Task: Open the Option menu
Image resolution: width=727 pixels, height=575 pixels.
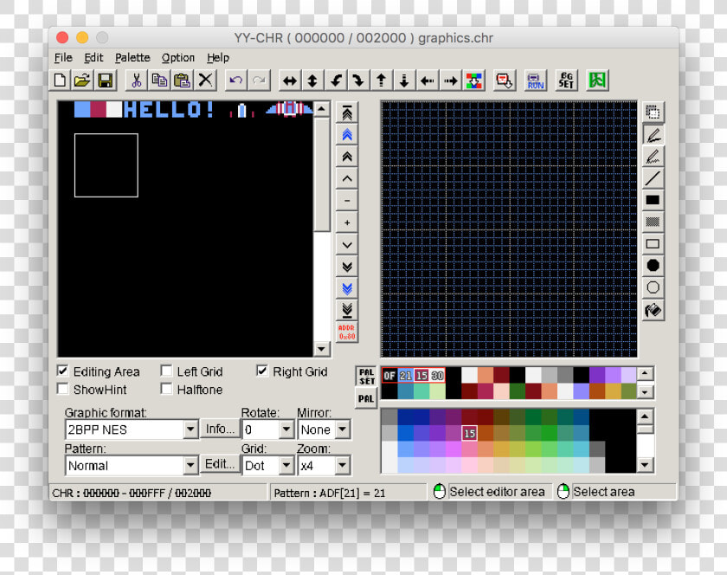Action: point(178,57)
